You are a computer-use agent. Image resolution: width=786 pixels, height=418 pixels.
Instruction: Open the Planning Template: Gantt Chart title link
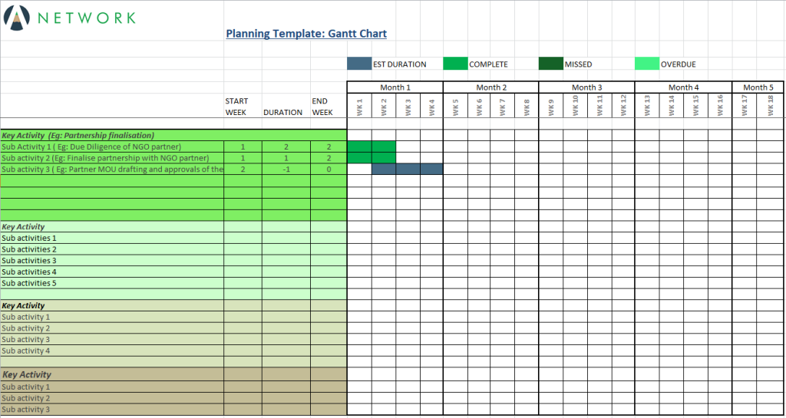[305, 34]
